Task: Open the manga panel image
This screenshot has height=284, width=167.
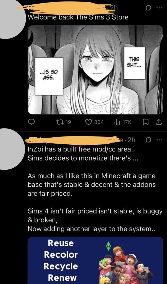Action: pyautogui.click(x=95, y=70)
